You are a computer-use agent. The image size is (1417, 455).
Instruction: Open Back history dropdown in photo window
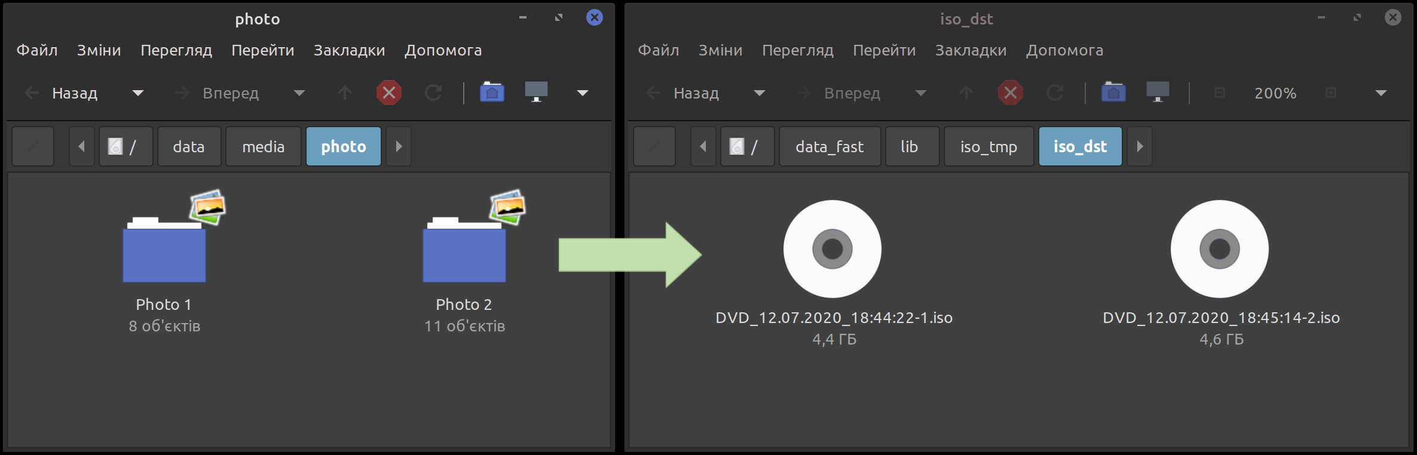click(137, 93)
